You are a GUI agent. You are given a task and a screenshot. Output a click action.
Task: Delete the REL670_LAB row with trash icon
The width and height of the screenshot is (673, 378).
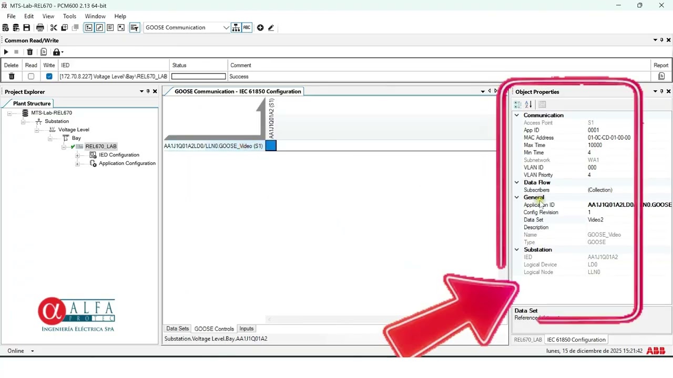[x=12, y=77]
